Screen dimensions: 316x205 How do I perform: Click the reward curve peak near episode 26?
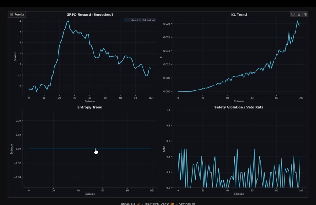click(68, 21)
